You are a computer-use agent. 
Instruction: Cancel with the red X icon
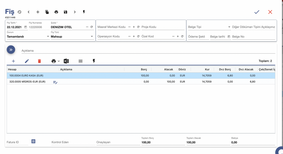point(270,12)
